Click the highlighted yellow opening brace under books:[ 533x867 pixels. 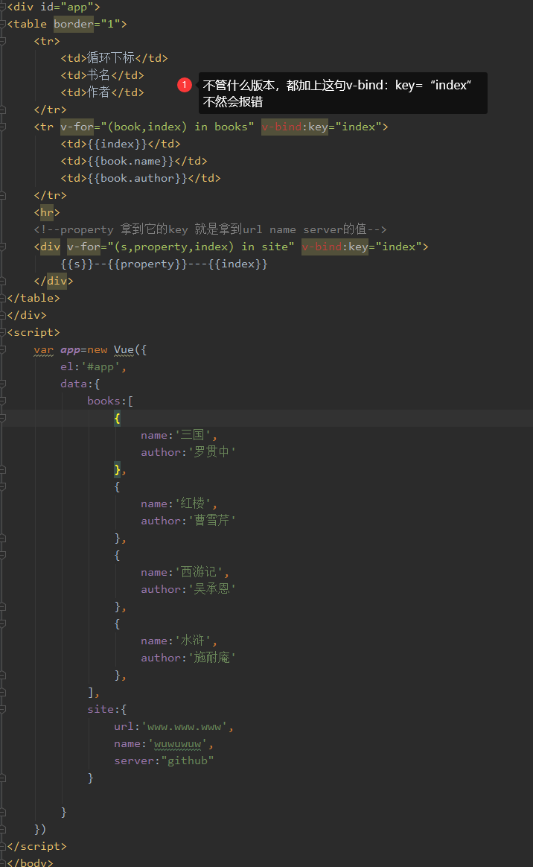tap(117, 418)
